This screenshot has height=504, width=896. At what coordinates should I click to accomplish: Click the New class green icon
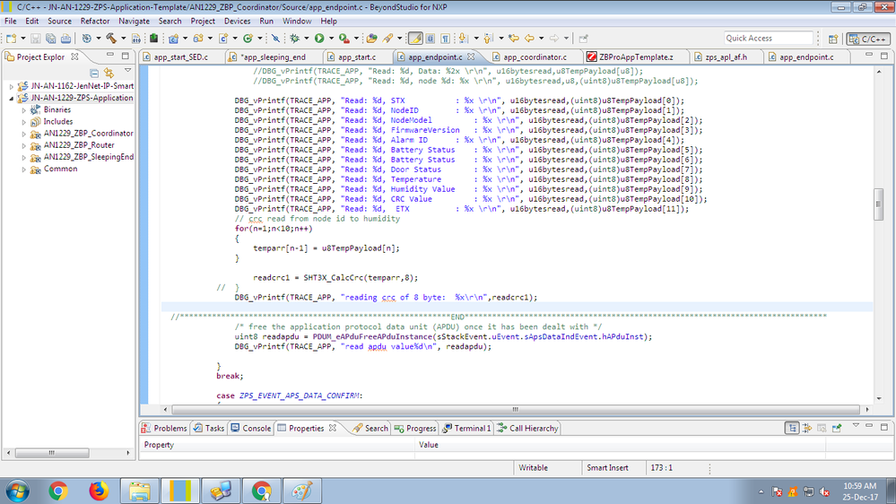click(x=248, y=39)
